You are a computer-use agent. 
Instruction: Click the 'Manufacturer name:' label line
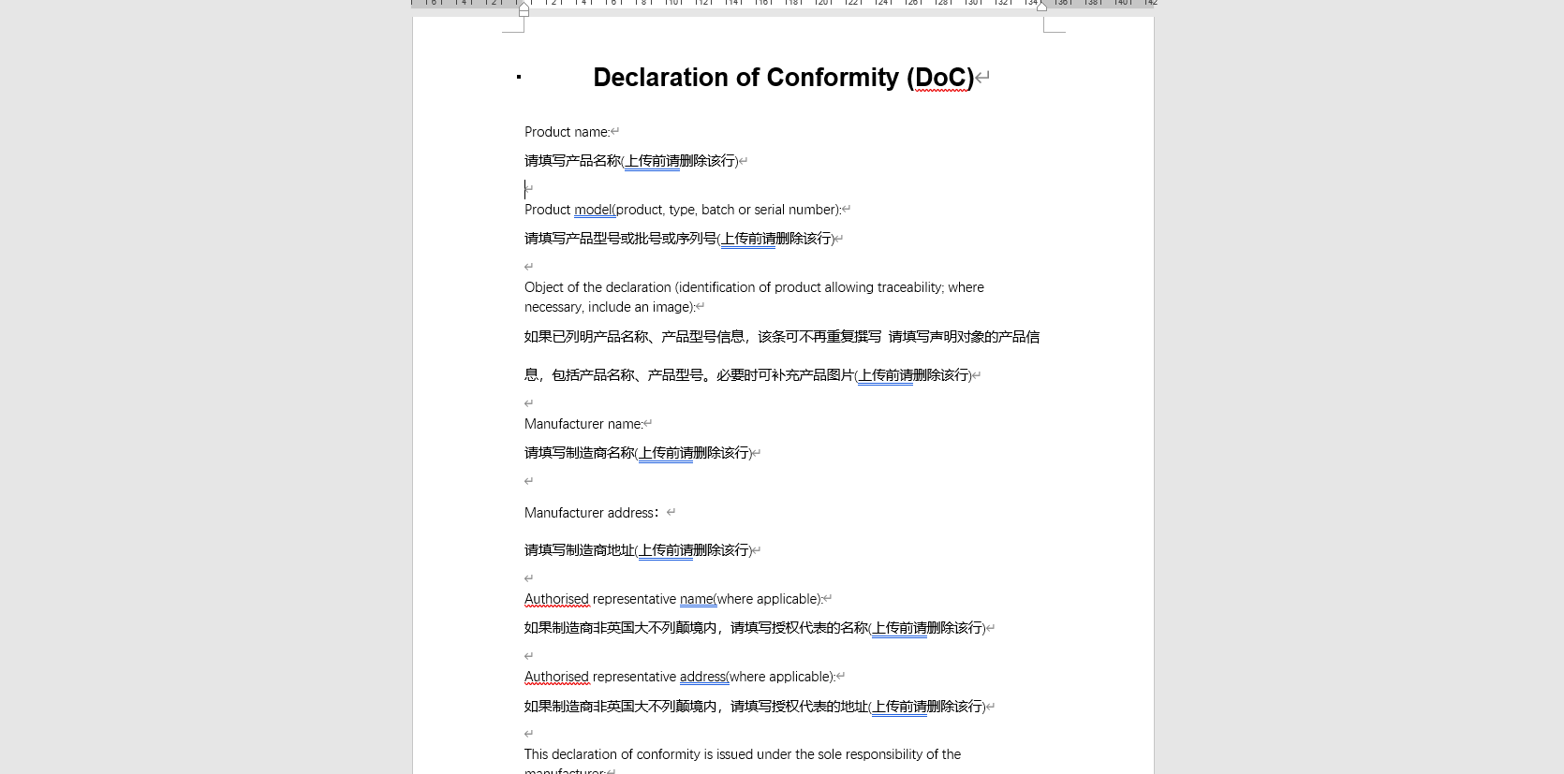coord(583,424)
